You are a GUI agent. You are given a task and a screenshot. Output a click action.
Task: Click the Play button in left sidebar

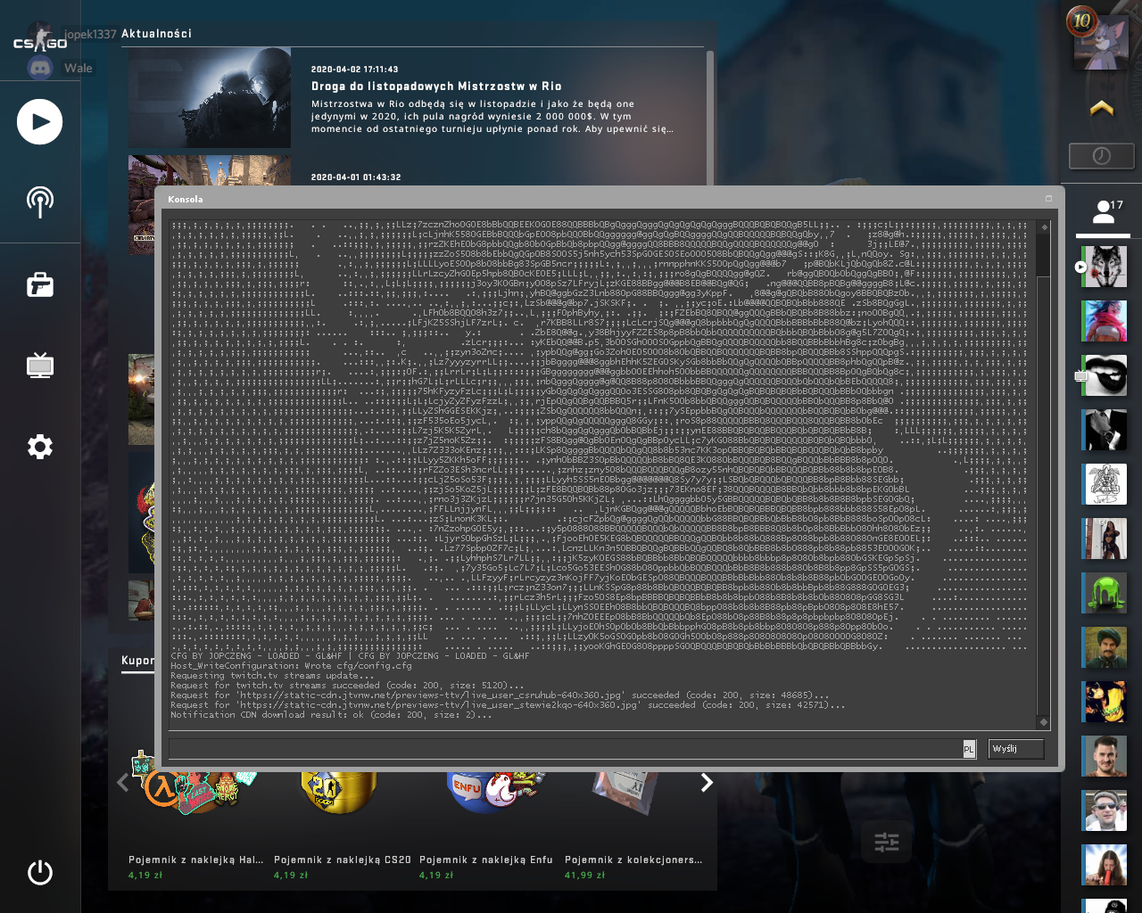coord(40,122)
